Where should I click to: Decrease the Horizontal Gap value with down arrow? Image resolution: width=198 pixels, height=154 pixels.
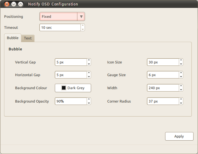coord(89,76)
